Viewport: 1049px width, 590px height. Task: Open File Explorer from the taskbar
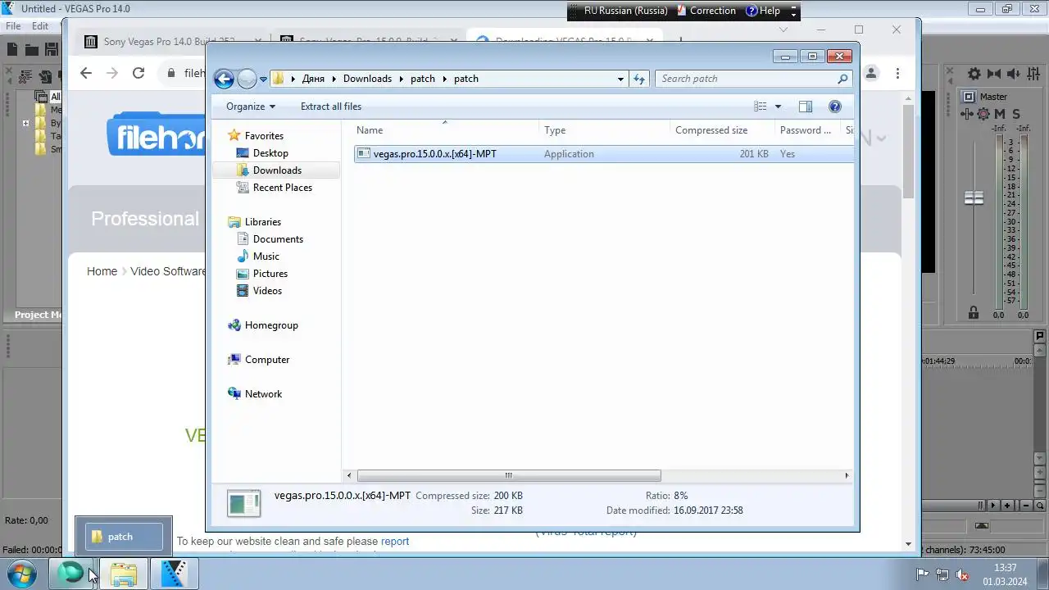point(124,574)
